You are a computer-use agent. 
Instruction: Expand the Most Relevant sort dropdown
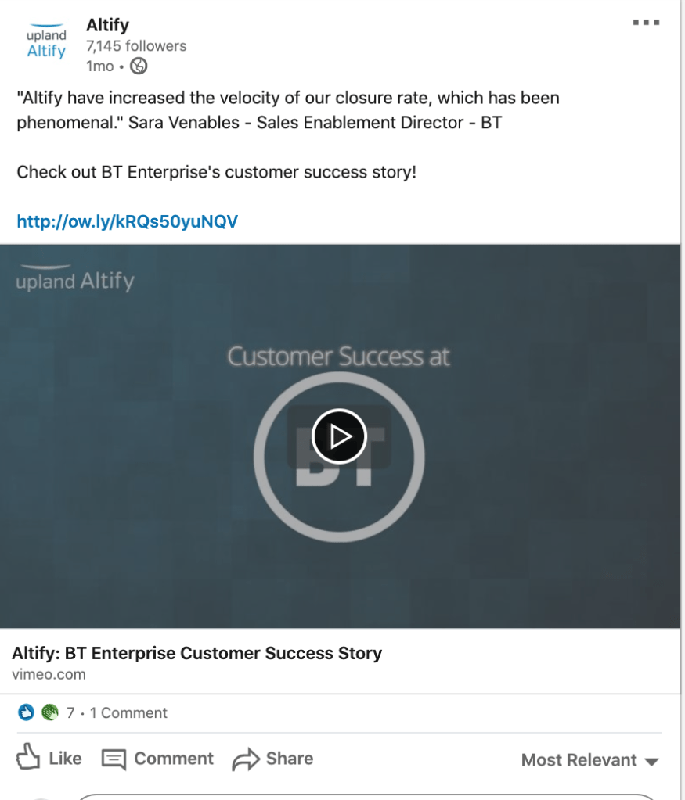point(590,760)
